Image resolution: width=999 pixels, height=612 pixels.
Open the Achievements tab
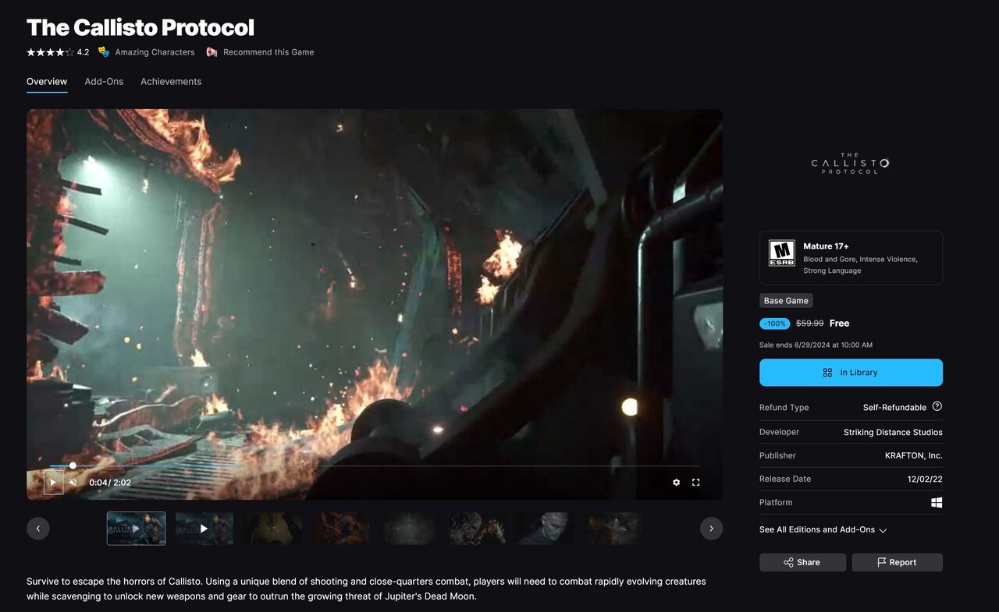click(x=171, y=82)
